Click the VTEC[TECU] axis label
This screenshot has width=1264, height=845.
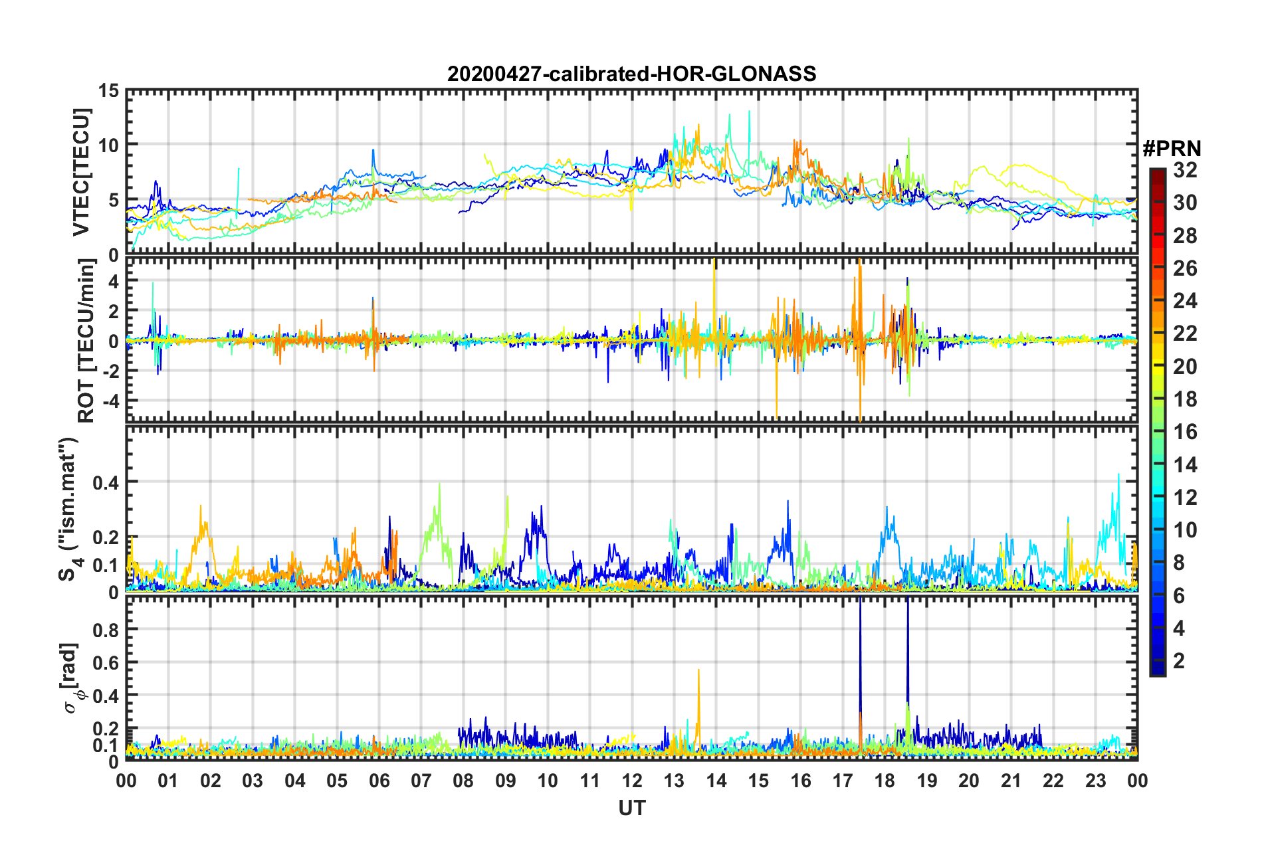81,171
